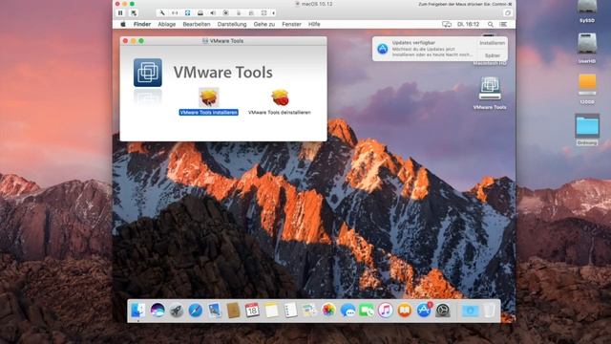Screen dimensions: 611x344
Task: Open Launchpad rocket in dock
Action: pos(176,311)
